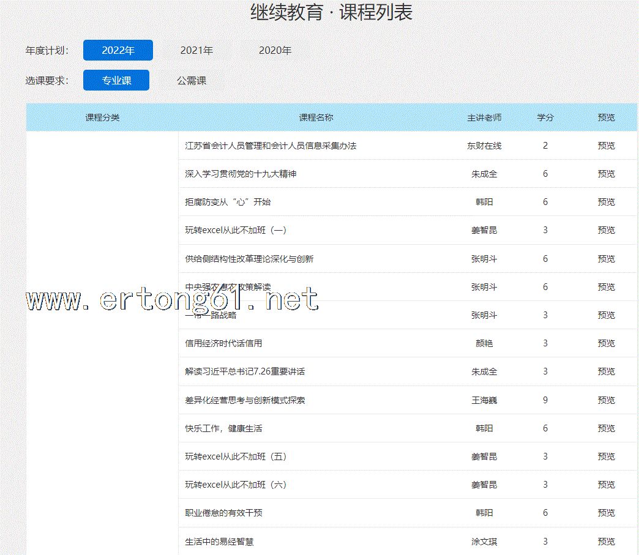Preview the 信用经济时代话信用 course
Viewport: 639px width, 555px height.
(606, 343)
